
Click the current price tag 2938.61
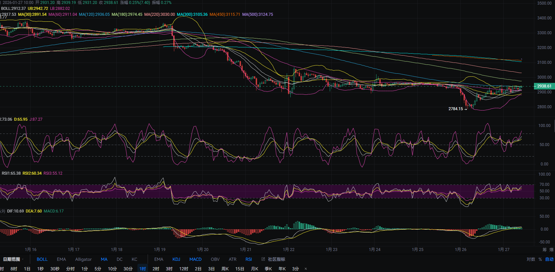tap(544, 86)
